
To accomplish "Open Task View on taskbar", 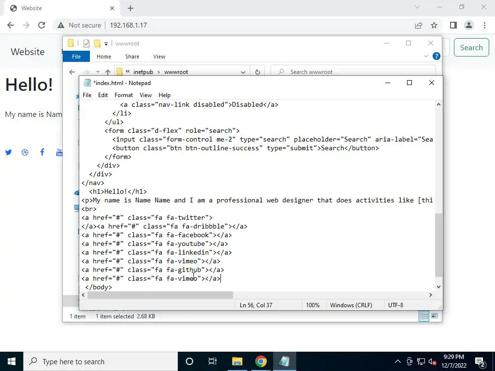I will click(x=213, y=361).
